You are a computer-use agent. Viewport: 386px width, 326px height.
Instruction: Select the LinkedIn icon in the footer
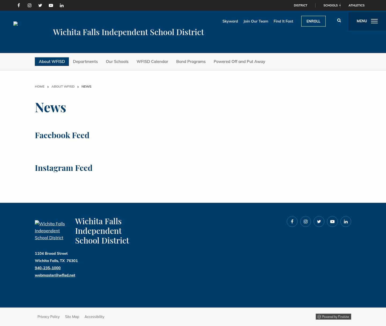[346, 222]
